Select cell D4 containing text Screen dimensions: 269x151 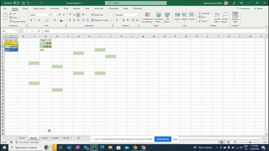click(46, 50)
